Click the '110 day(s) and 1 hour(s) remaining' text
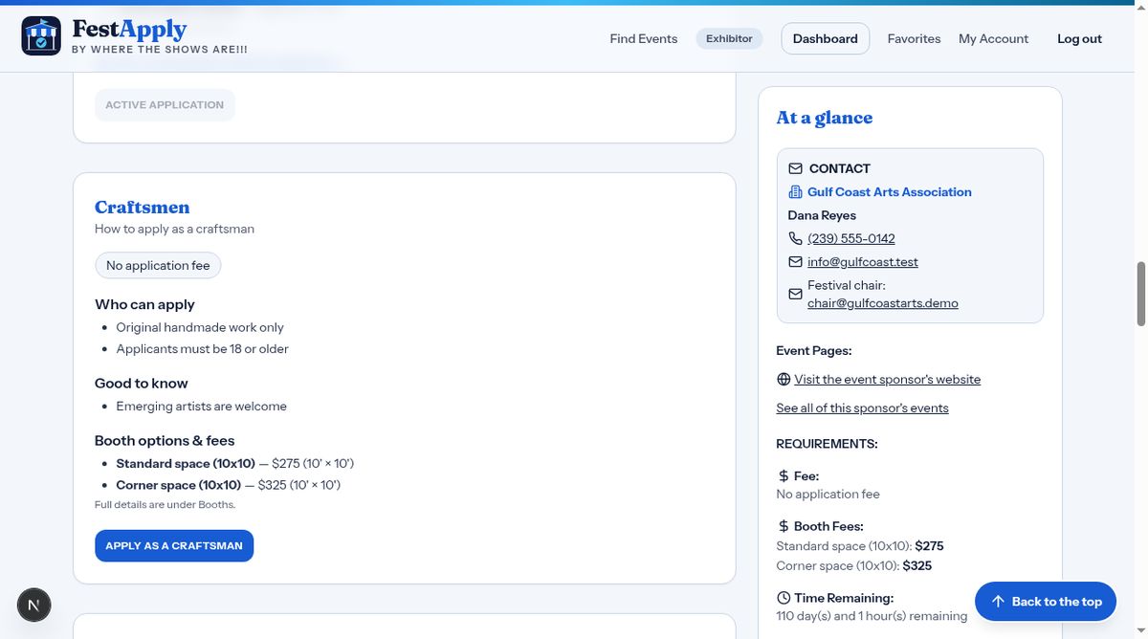The image size is (1148, 639). (x=872, y=617)
